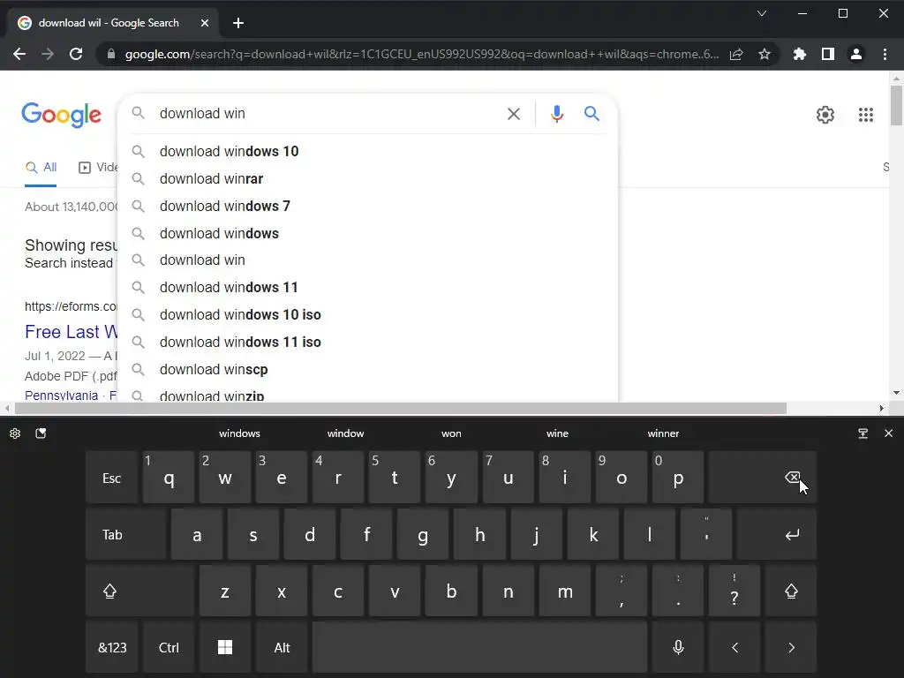Start voice search with the Google microphone

pos(556,114)
